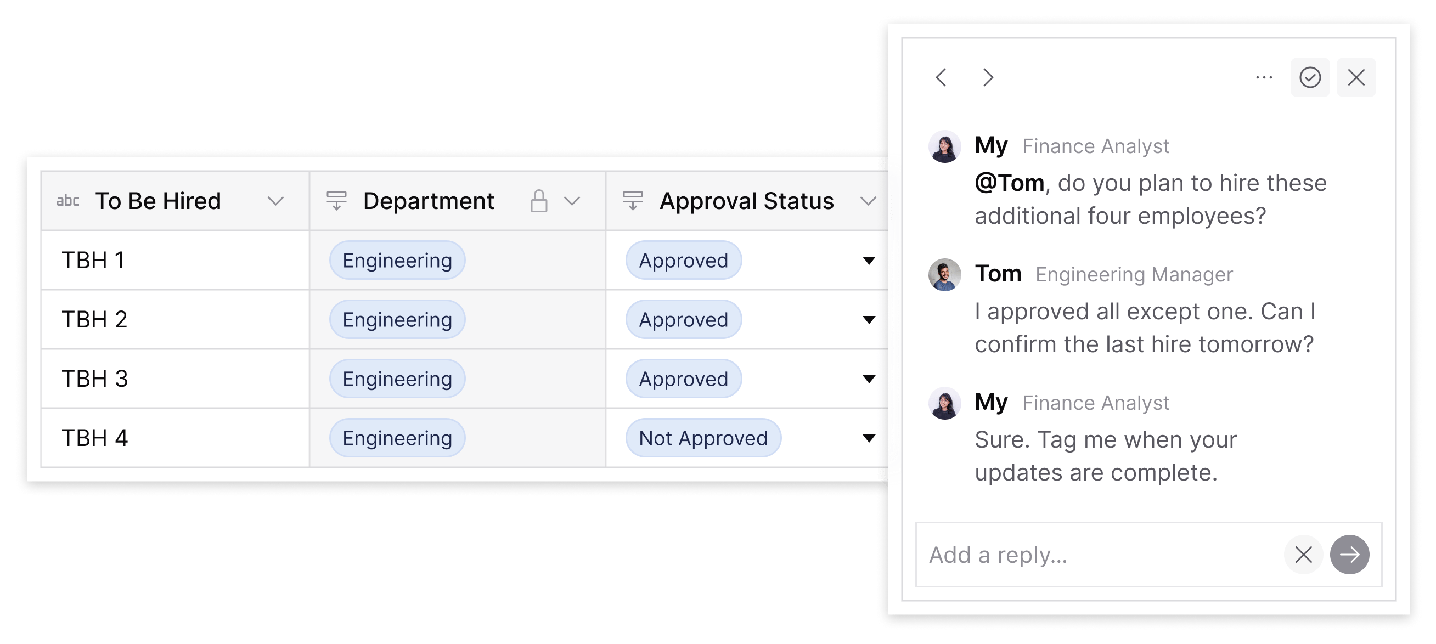Open TBH 4 approval status dropdown arrow
The height and width of the screenshot is (644, 1436).
tap(869, 438)
